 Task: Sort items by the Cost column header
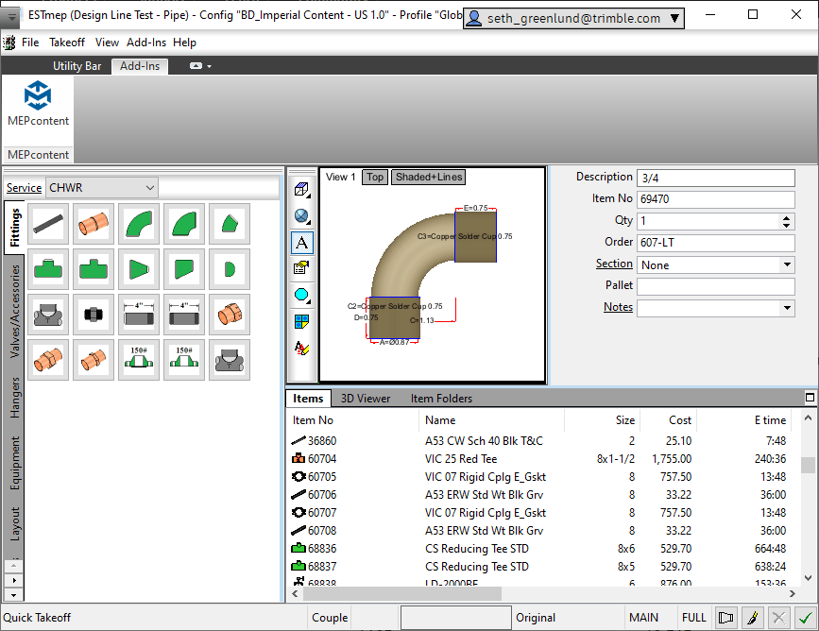pyautogui.click(x=668, y=420)
